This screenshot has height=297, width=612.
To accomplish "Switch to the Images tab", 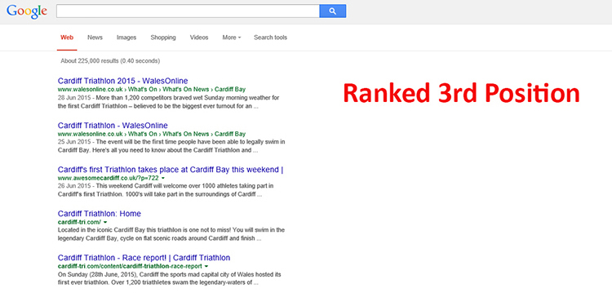I will [126, 38].
